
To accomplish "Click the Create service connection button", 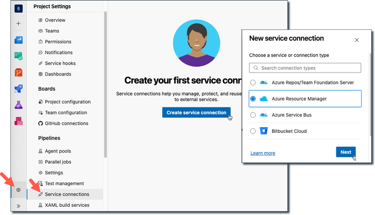I will (196, 113).
